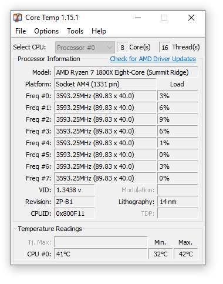Expand the Processor #0 dropdown
Viewport: 223px width, 284px height.
point(85,48)
